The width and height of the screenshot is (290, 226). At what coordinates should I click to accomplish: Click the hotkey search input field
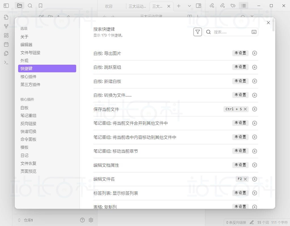point(231,32)
